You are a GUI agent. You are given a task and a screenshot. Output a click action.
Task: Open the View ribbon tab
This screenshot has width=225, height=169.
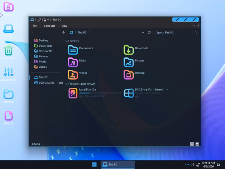tap(64, 26)
